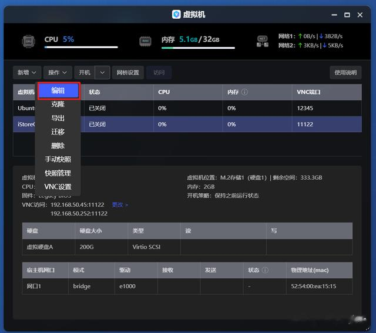Click the 网络1 traffic readout
Viewport: 376px width, 333px height.
(311, 36)
